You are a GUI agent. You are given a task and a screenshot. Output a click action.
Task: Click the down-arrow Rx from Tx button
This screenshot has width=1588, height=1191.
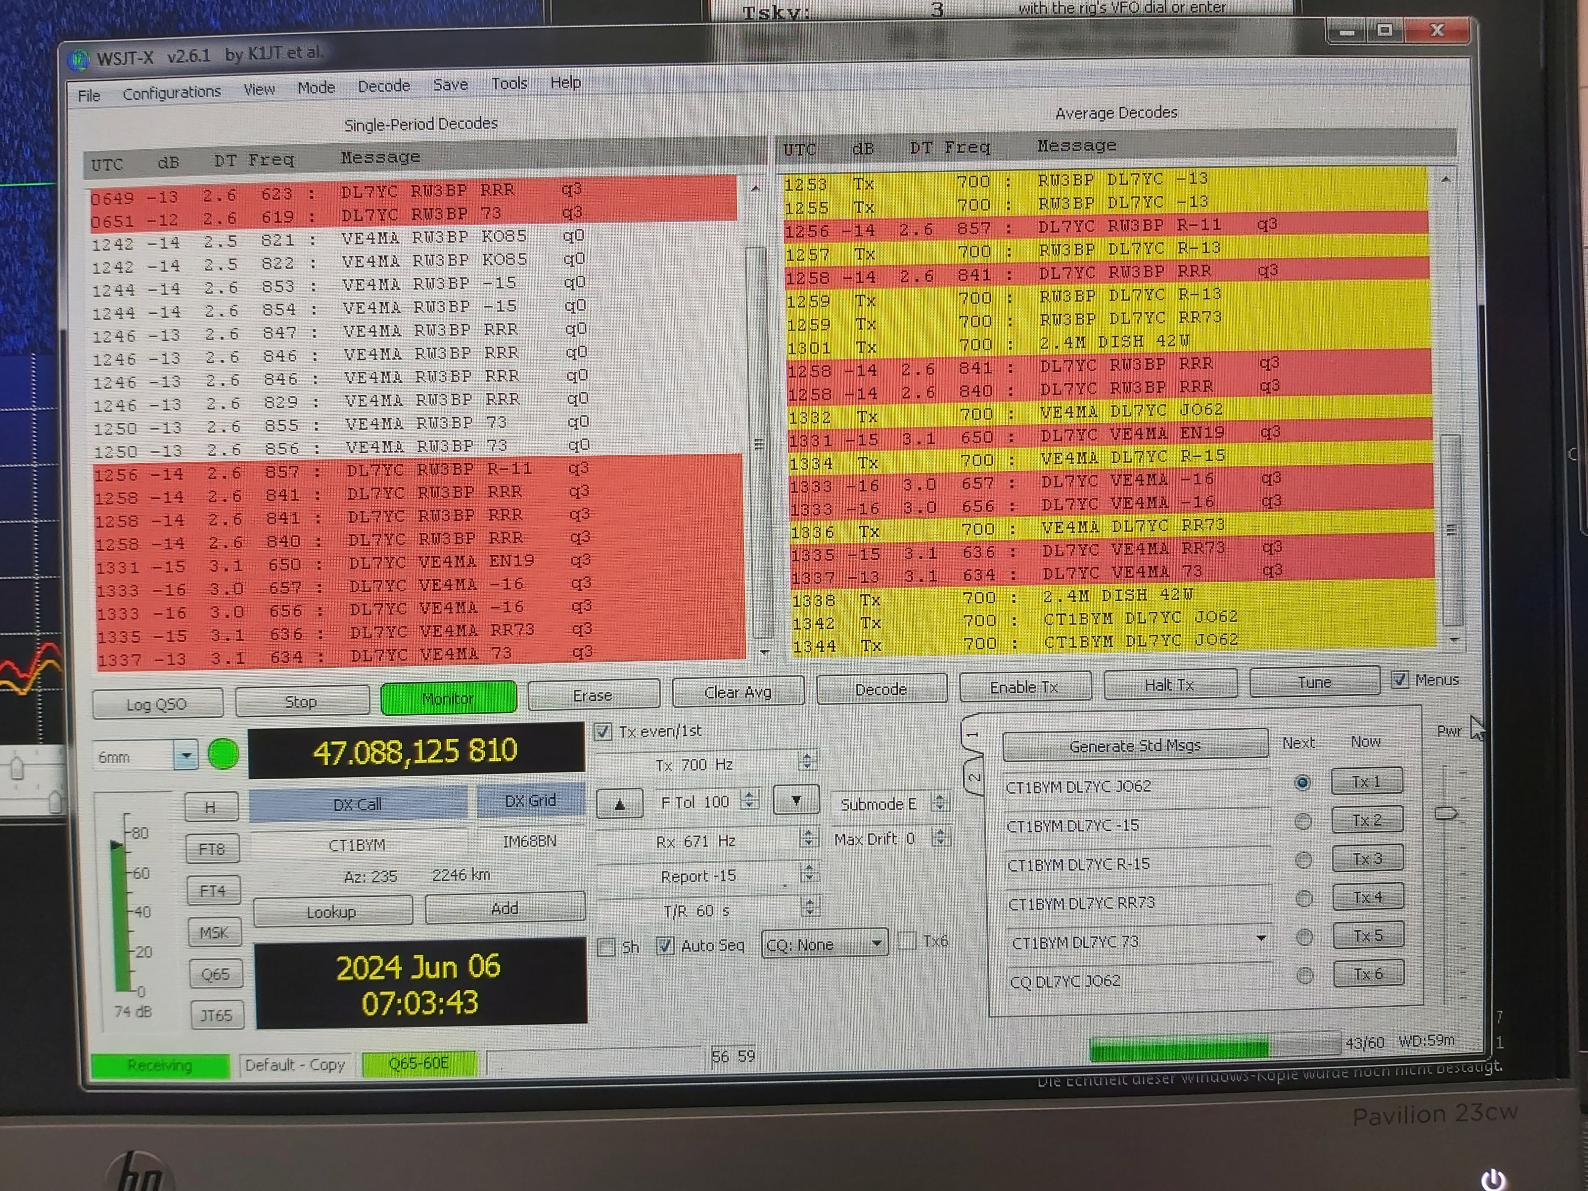pos(796,800)
